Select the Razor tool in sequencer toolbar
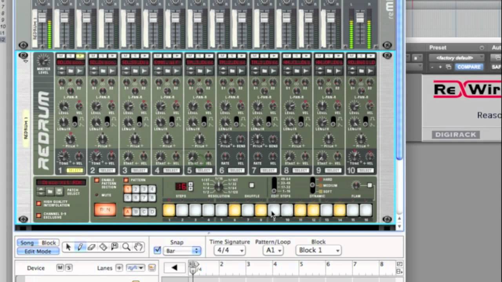This screenshot has height=282, width=502. coord(103,247)
